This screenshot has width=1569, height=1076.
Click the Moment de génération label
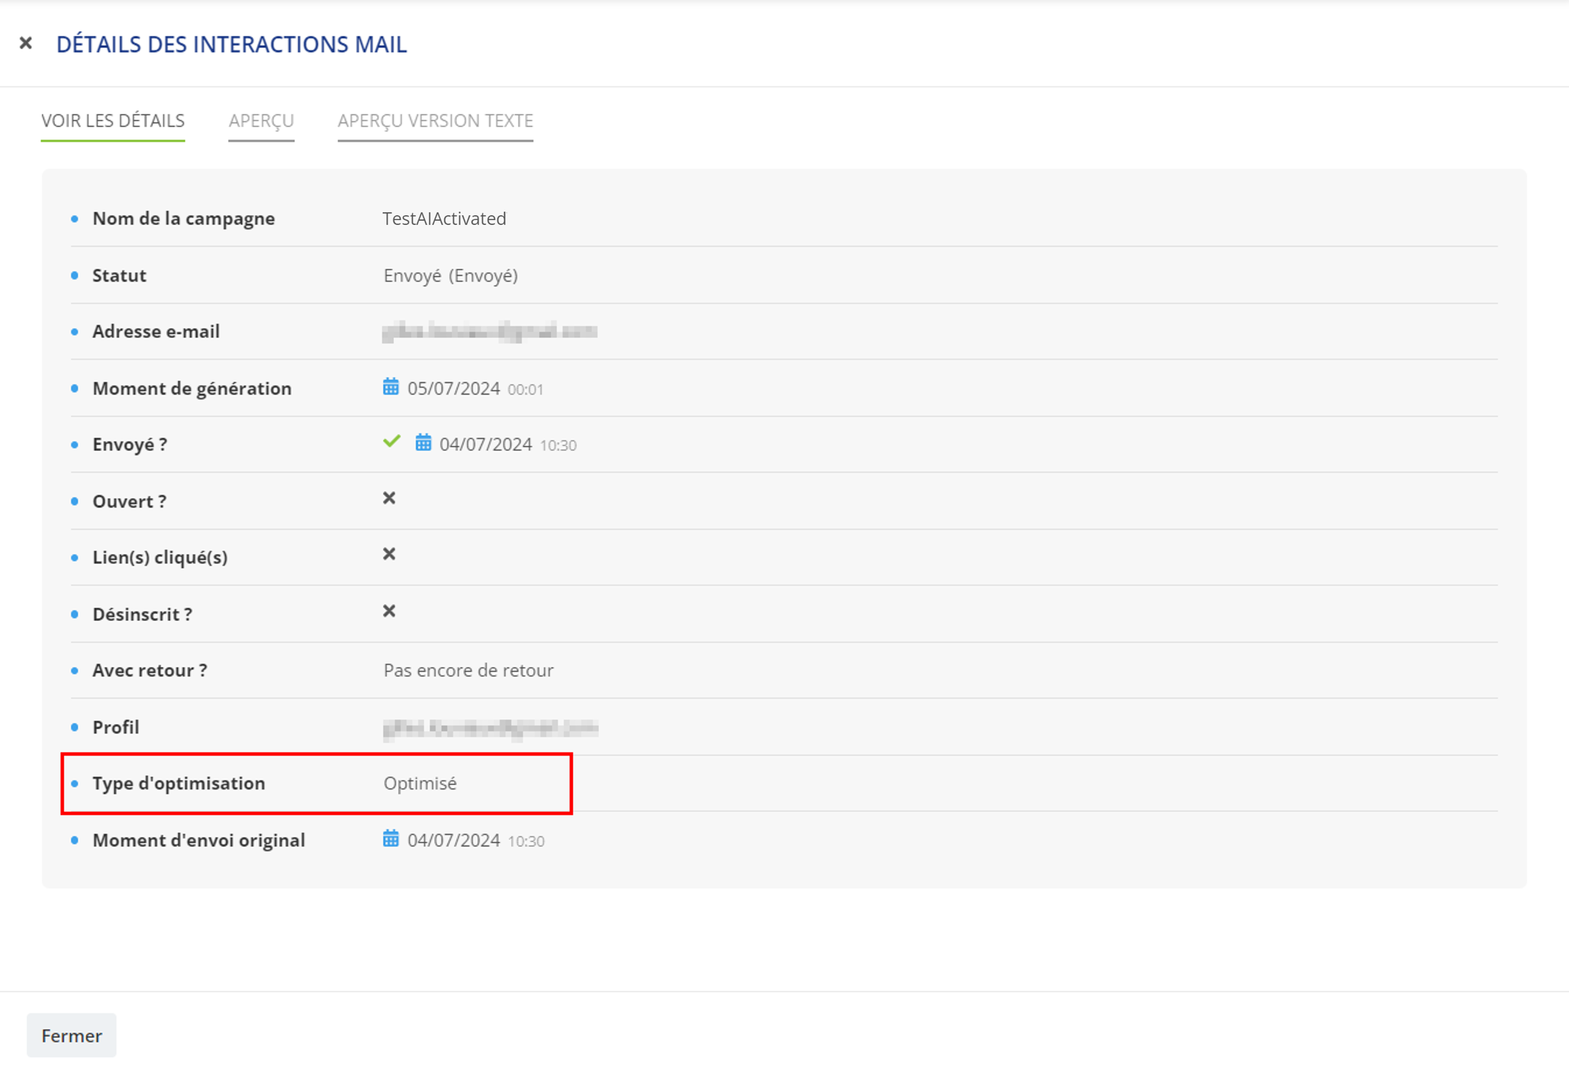[x=192, y=389]
